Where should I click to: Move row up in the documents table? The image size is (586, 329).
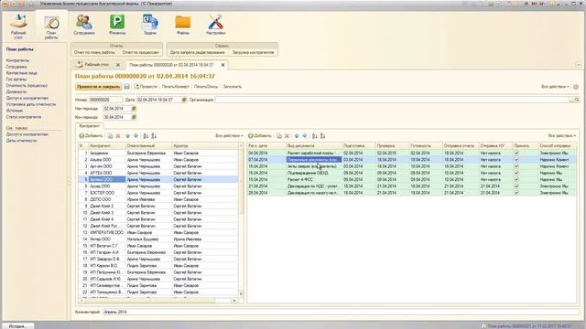[x=297, y=136]
